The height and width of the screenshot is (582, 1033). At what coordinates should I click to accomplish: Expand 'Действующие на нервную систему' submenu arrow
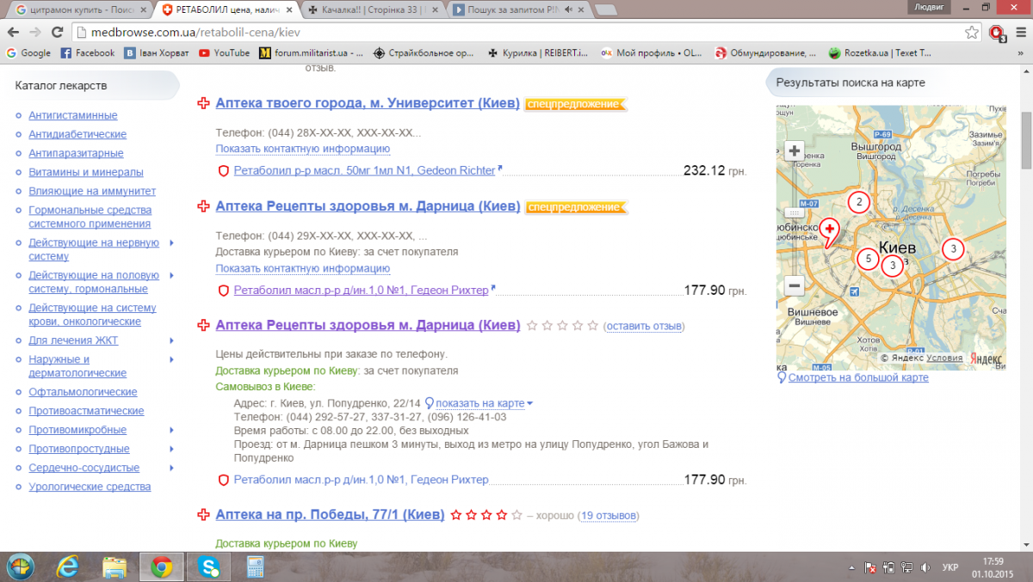pos(171,243)
